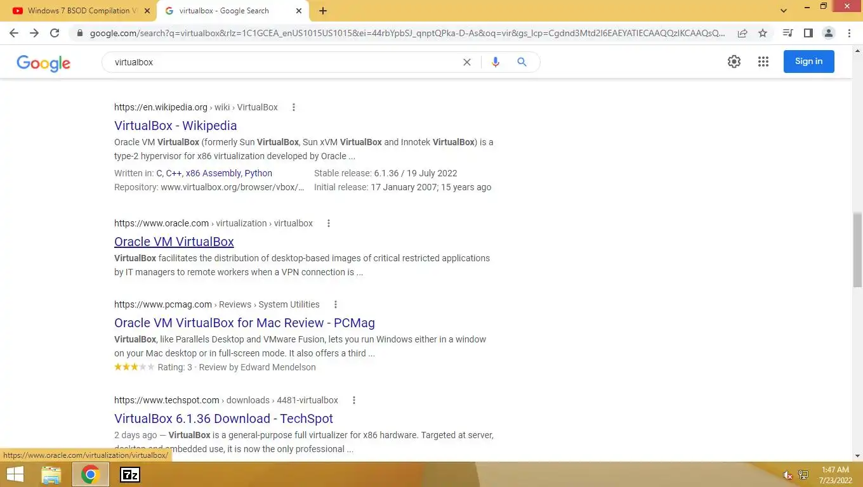Click the scrollbar down arrow
The height and width of the screenshot is (487, 863).
pos(857,456)
